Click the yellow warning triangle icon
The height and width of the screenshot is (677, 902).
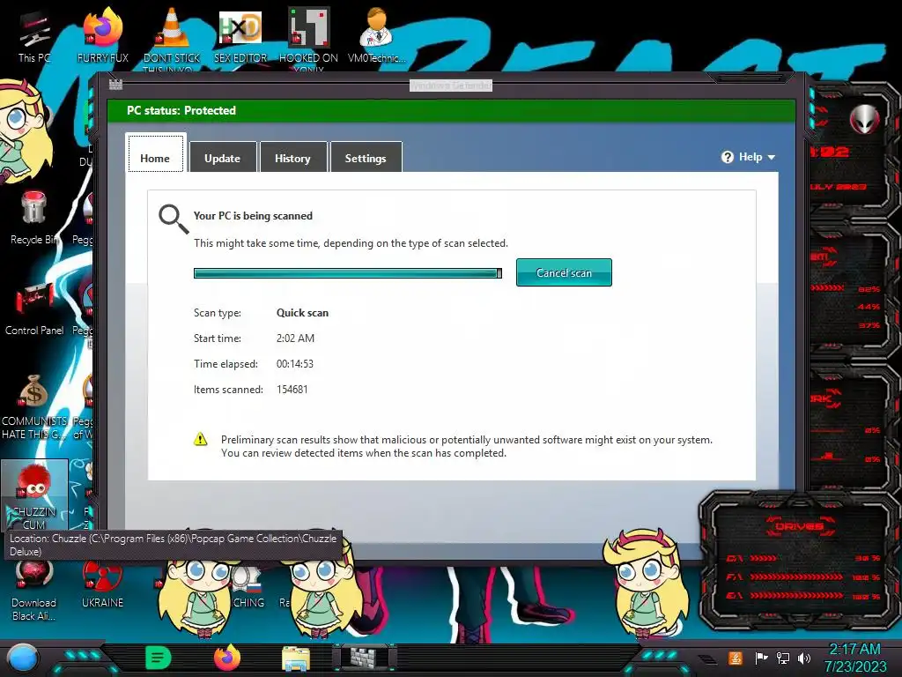(200, 440)
